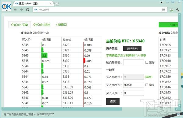Screen dimensions: 183x118
Task: Click the green login required notice text
Action: pyautogui.click(x=126, y=55)
